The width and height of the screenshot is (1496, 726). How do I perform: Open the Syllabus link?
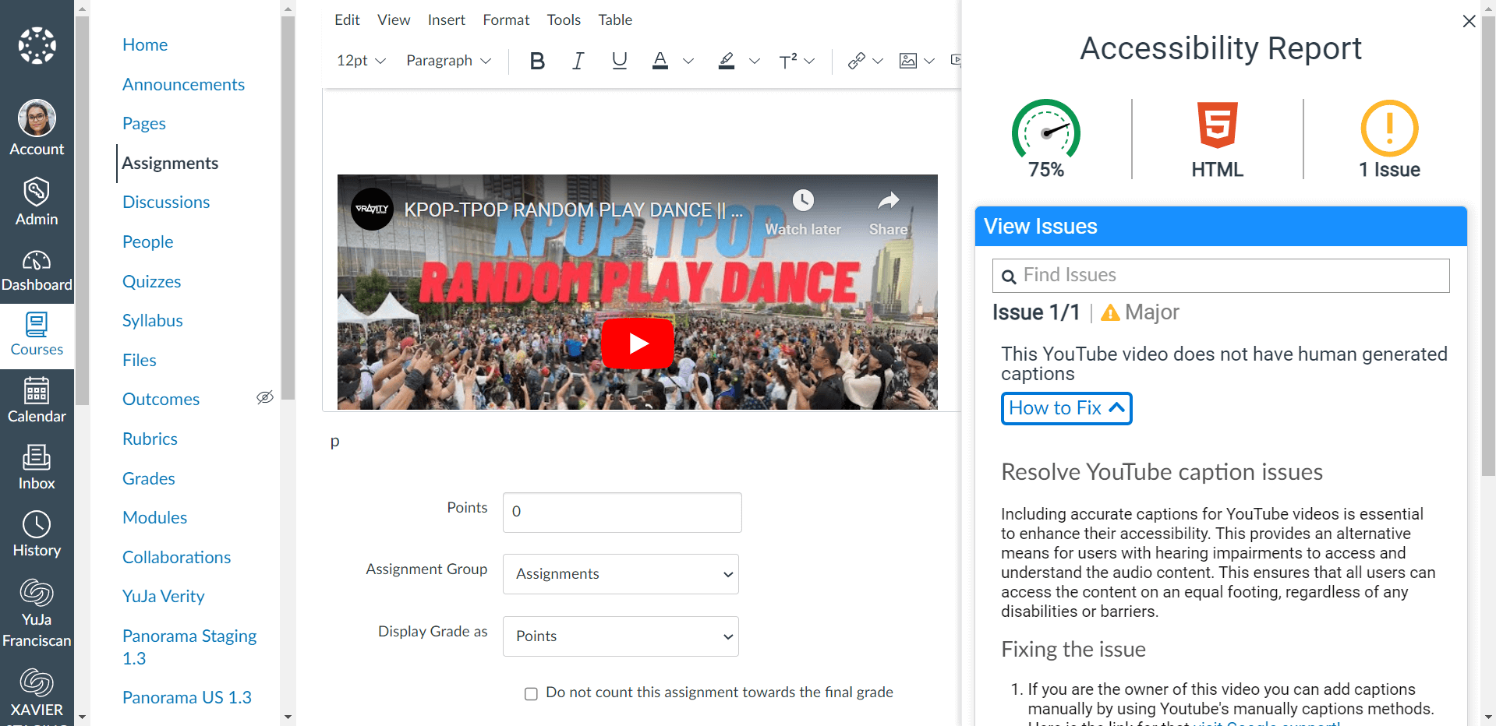click(x=152, y=320)
